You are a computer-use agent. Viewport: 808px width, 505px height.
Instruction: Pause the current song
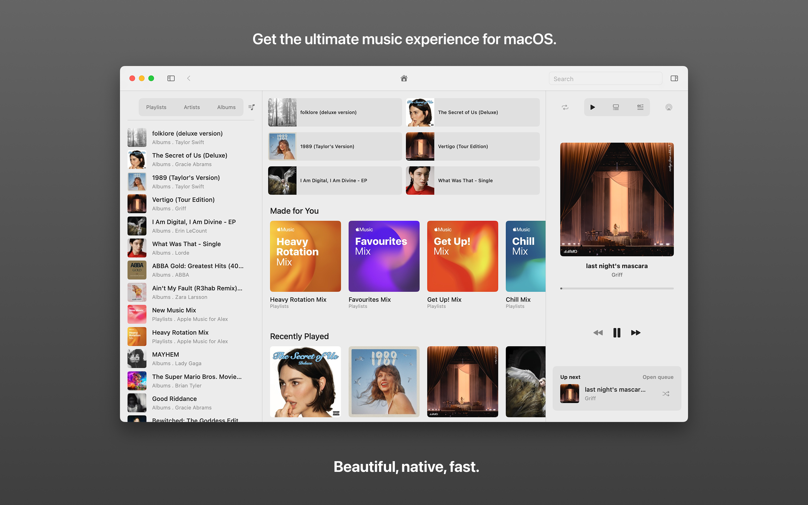point(617,333)
